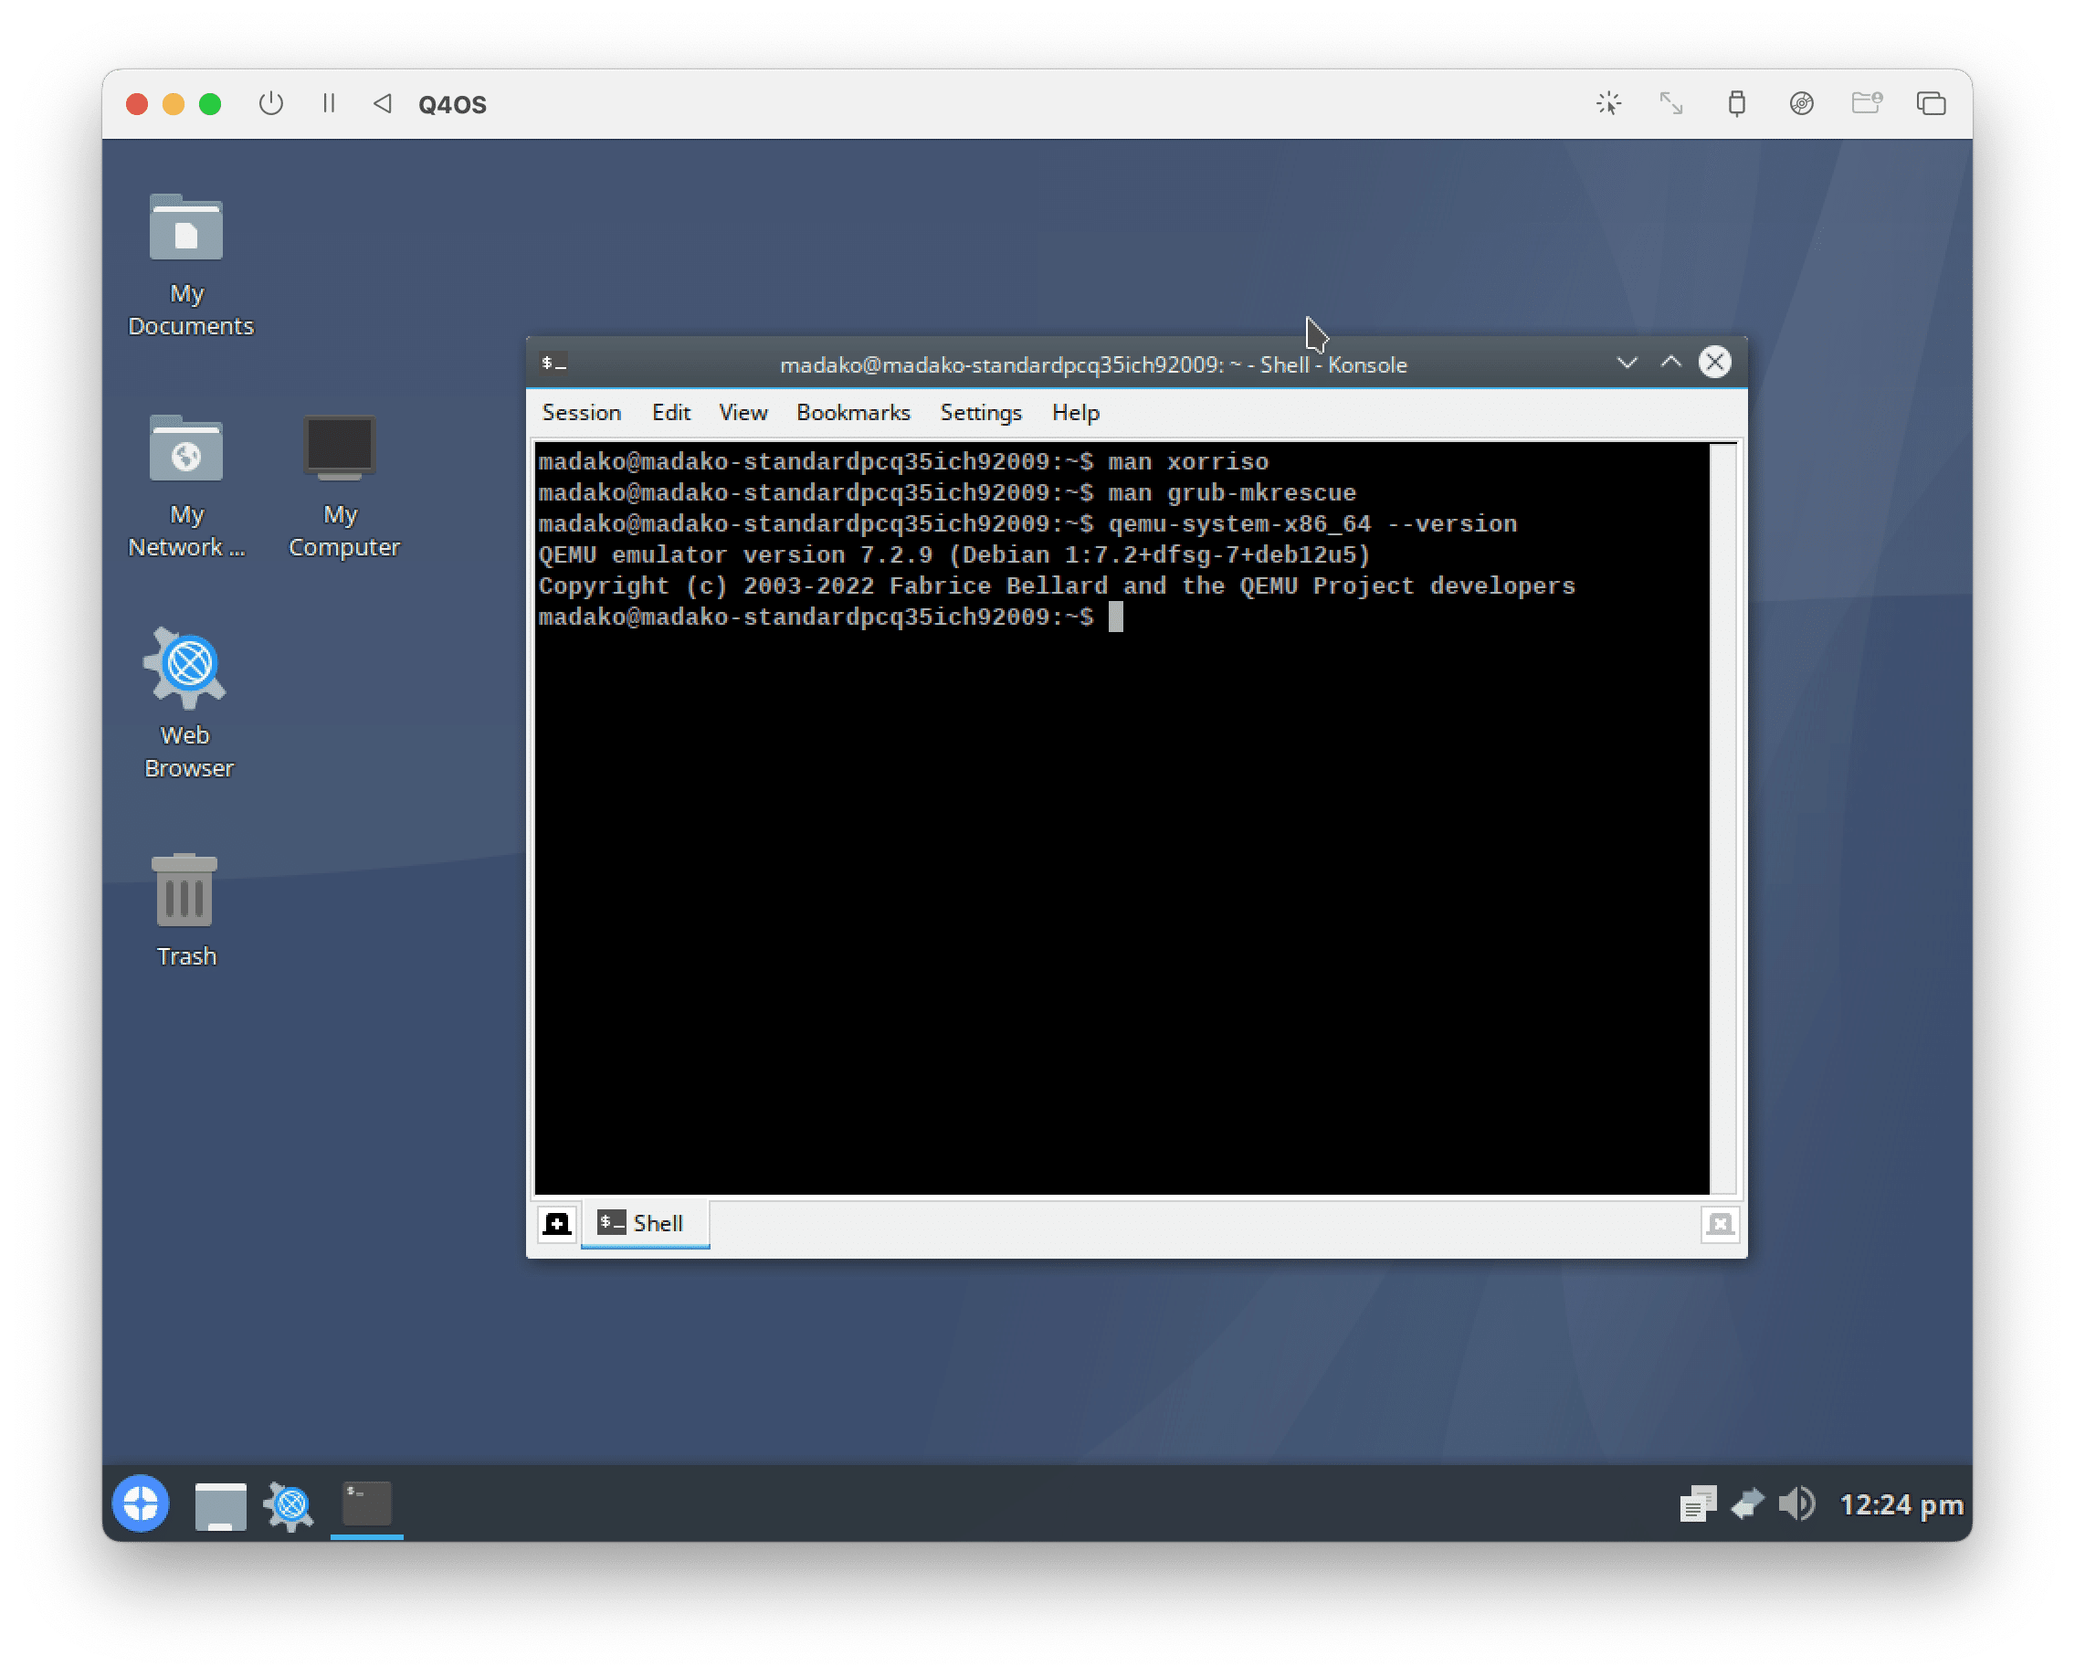
Task: Open the network connection tray icon
Action: (1746, 1504)
